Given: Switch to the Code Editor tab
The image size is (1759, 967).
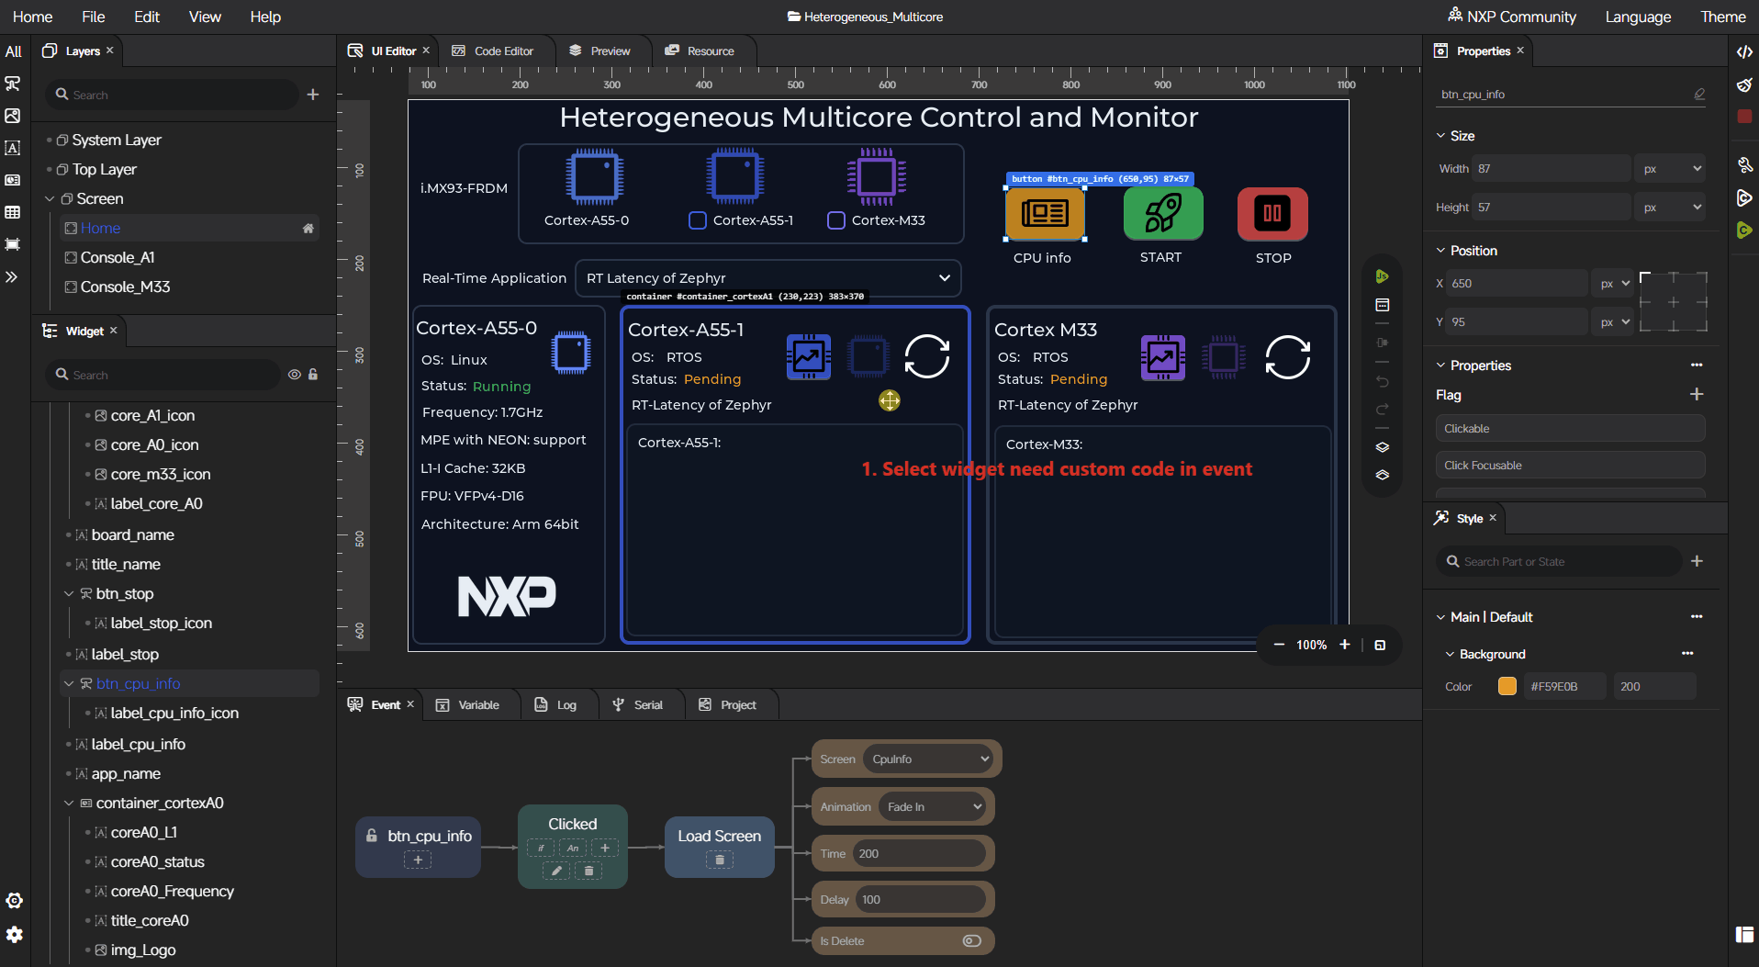Looking at the screenshot, I should [x=493, y=51].
